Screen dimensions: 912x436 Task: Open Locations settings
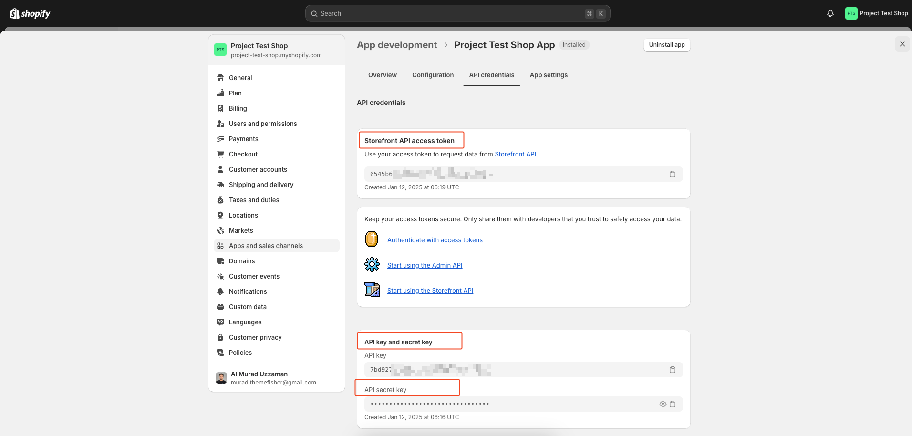click(x=277, y=215)
